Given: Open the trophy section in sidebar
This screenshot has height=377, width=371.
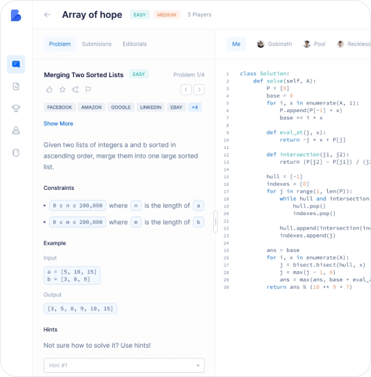Looking at the screenshot, I should click(16, 109).
